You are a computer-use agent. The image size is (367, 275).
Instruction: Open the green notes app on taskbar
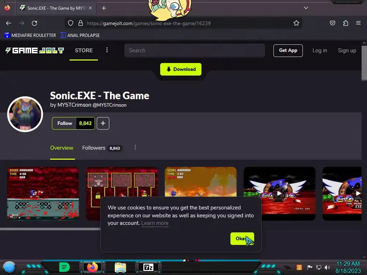coord(65,267)
